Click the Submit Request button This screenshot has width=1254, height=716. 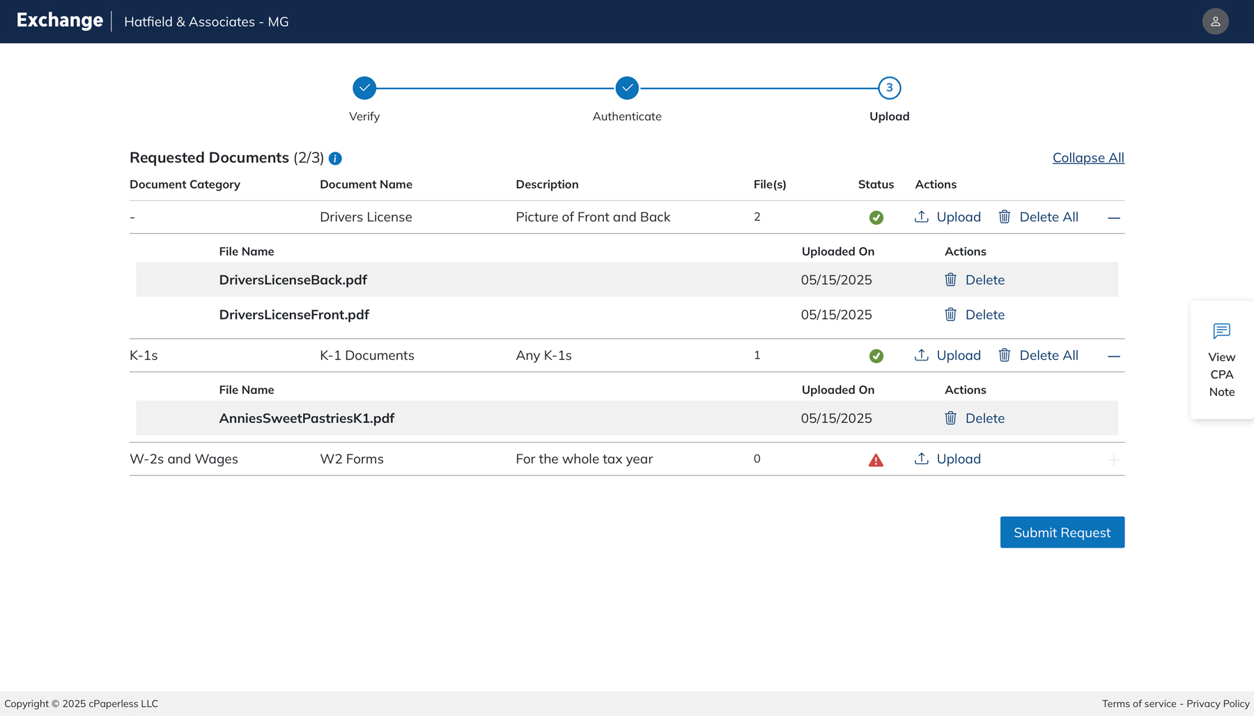point(1062,532)
